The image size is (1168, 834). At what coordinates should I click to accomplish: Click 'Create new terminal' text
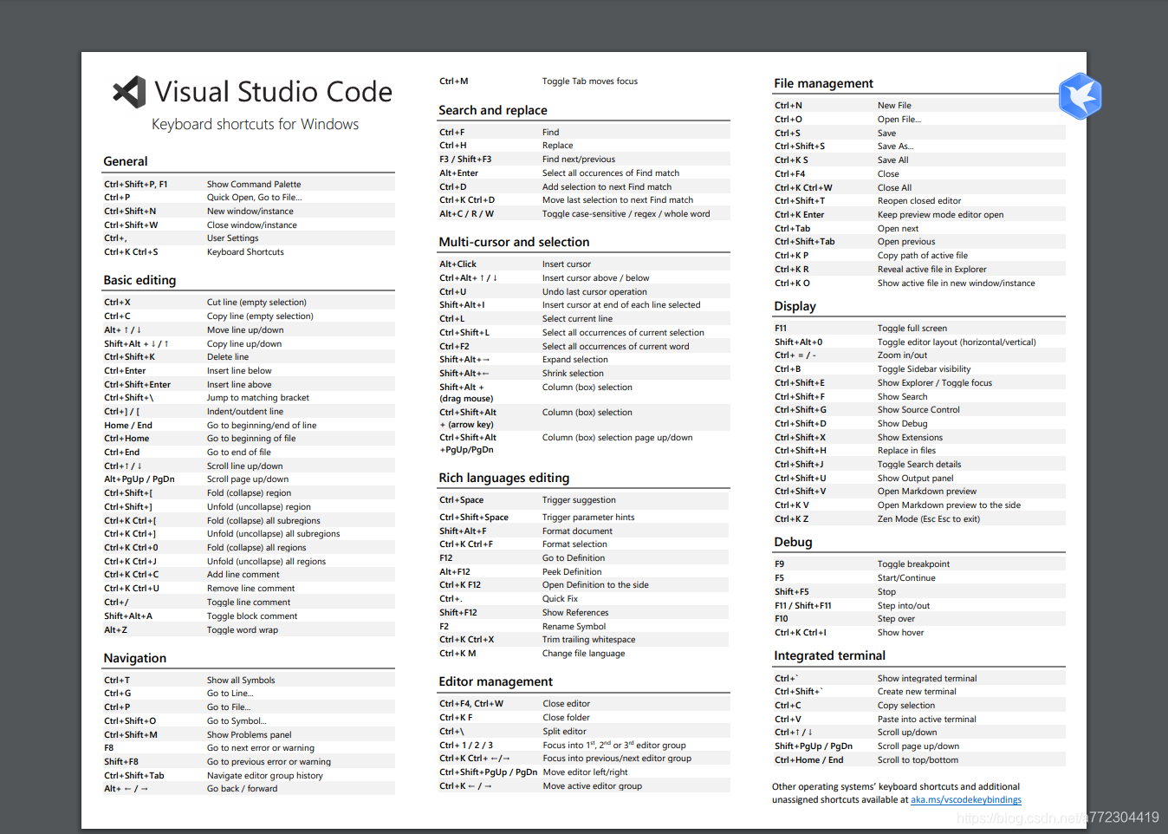[x=917, y=692]
